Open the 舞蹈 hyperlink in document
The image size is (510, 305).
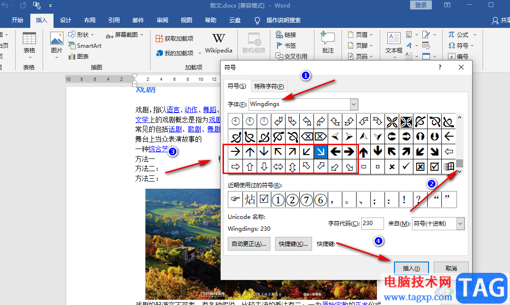tap(209, 110)
